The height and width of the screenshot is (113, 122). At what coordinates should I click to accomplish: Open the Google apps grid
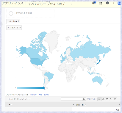tap(101, 3)
